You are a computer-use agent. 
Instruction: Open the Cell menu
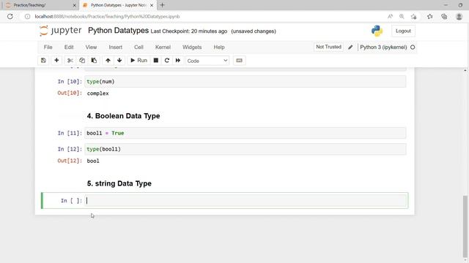(x=139, y=47)
